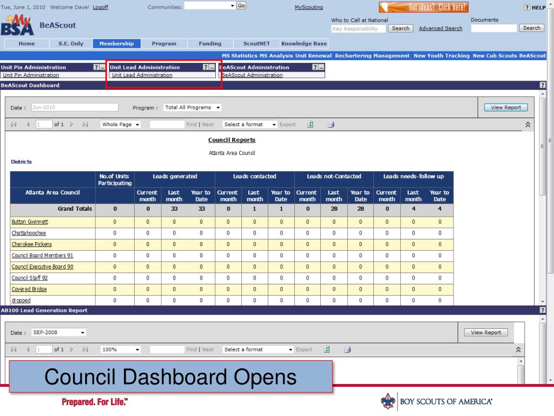Open the Unit Pin Administration link
This screenshot has height=416, width=554.
31,75
